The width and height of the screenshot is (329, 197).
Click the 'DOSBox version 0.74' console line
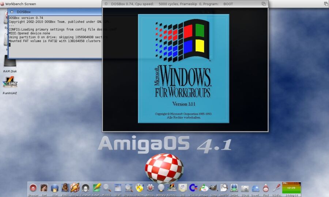pos(26,18)
